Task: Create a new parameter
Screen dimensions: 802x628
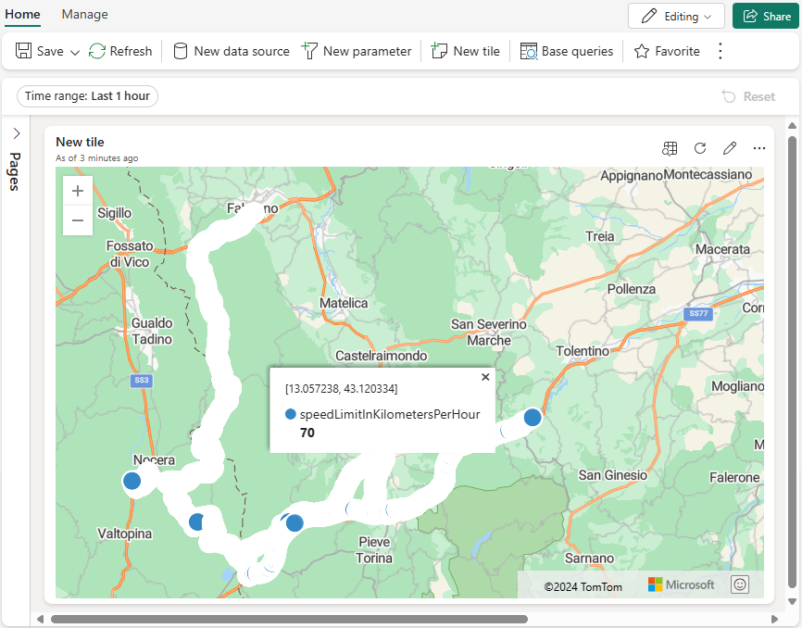Action: 357,51
